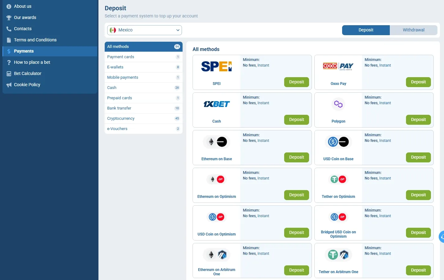Click the Our awards trophy icon
444x280 pixels.
pos(9,17)
